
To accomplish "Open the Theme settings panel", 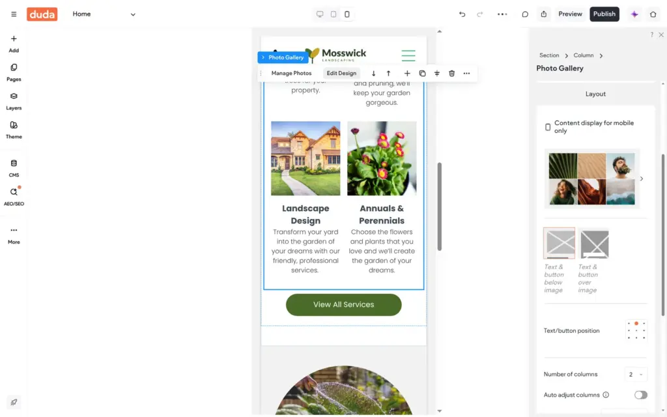I will click(x=14, y=130).
